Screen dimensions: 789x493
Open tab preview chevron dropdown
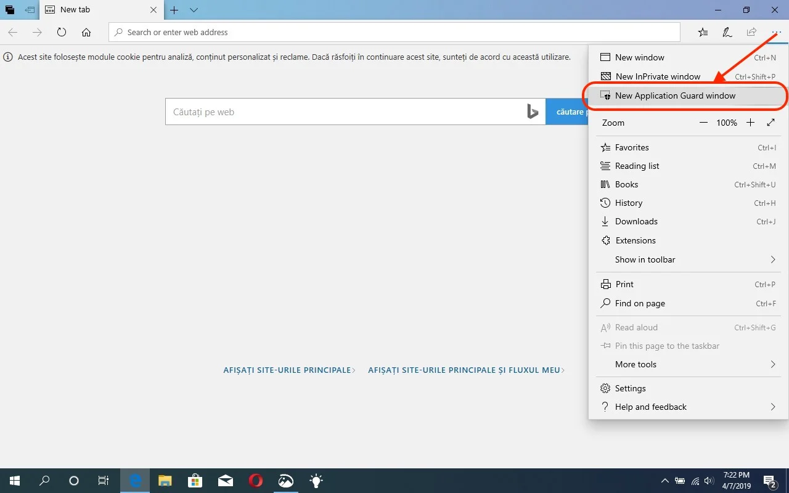(x=194, y=10)
